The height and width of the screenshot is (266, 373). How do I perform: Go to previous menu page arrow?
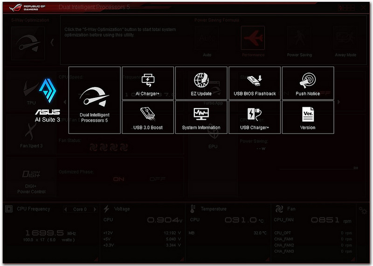point(65,102)
